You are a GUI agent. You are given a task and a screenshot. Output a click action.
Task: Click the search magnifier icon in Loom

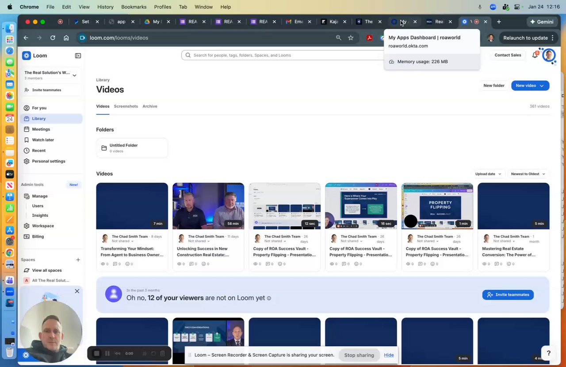[x=188, y=55]
